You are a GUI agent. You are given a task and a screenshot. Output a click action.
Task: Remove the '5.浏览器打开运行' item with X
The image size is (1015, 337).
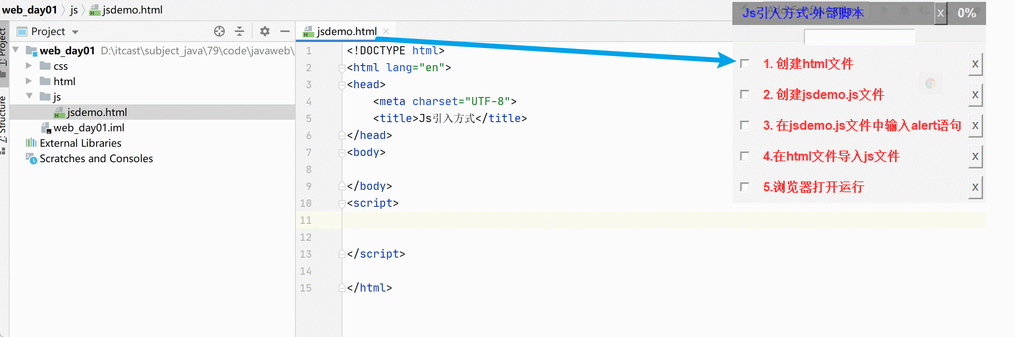coord(975,188)
